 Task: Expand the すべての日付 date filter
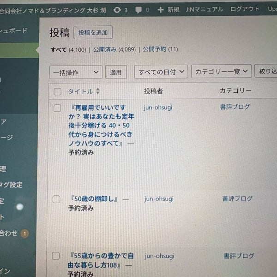click(161, 72)
